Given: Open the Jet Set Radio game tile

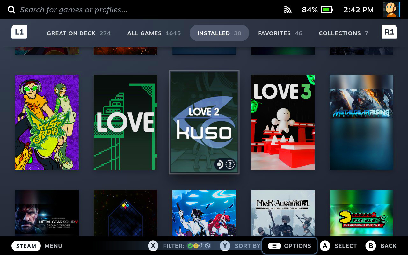Looking at the screenshot, I should point(47,122).
